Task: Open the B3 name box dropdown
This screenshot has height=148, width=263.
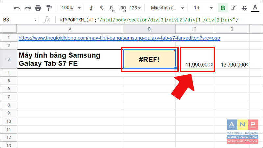Action: [x=35, y=20]
